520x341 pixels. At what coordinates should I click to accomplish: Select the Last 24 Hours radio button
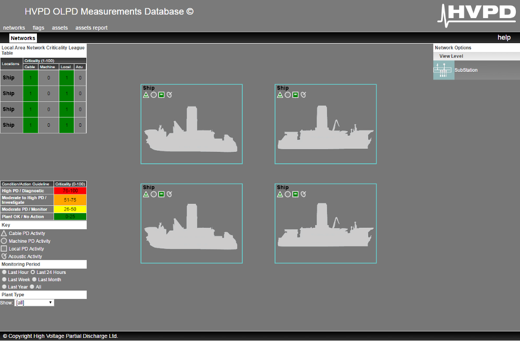[x=33, y=272]
